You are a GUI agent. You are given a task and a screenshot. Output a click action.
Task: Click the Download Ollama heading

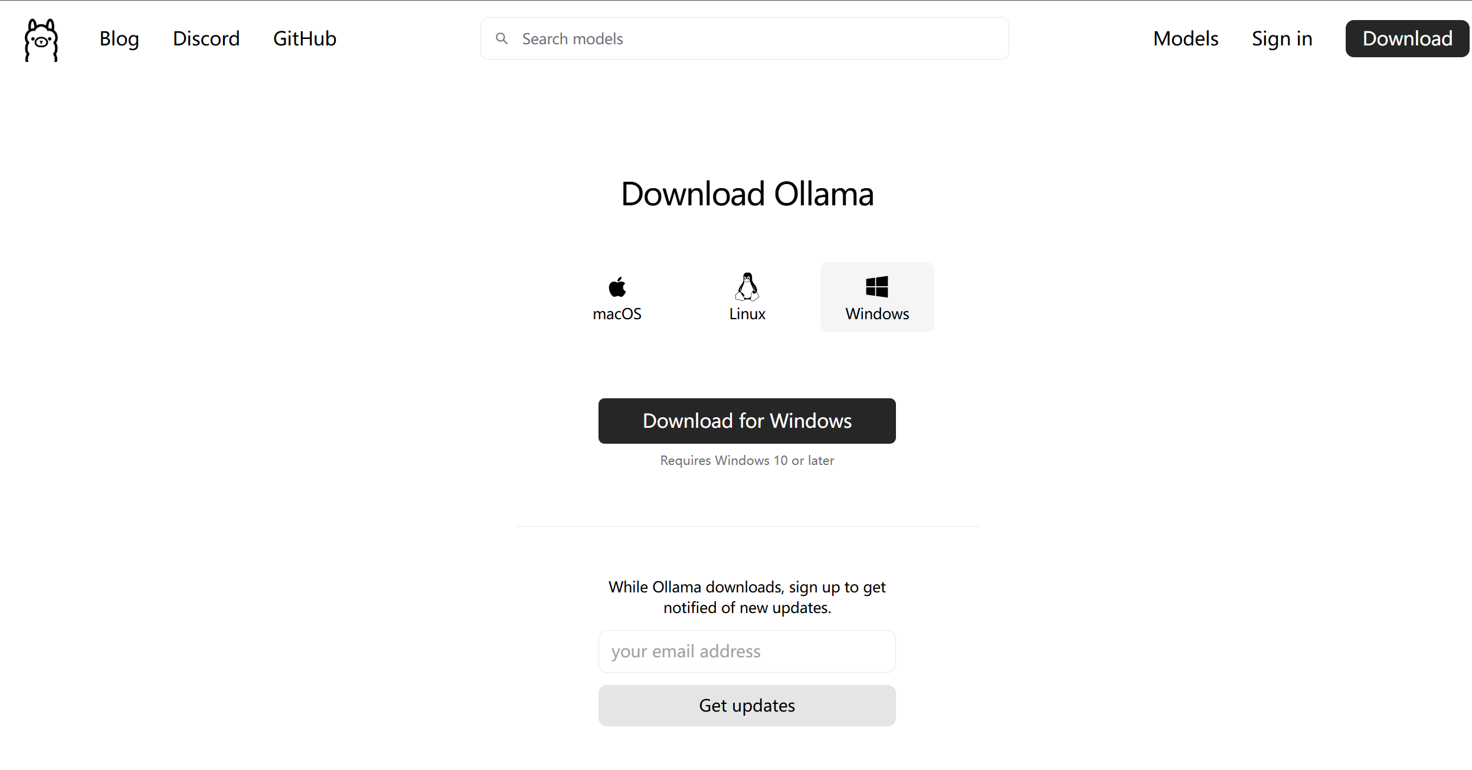(x=747, y=194)
